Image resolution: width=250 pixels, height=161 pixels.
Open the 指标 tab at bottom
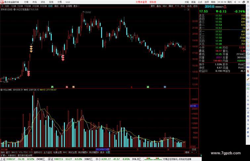pyautogui.click(x=3, y=152)
